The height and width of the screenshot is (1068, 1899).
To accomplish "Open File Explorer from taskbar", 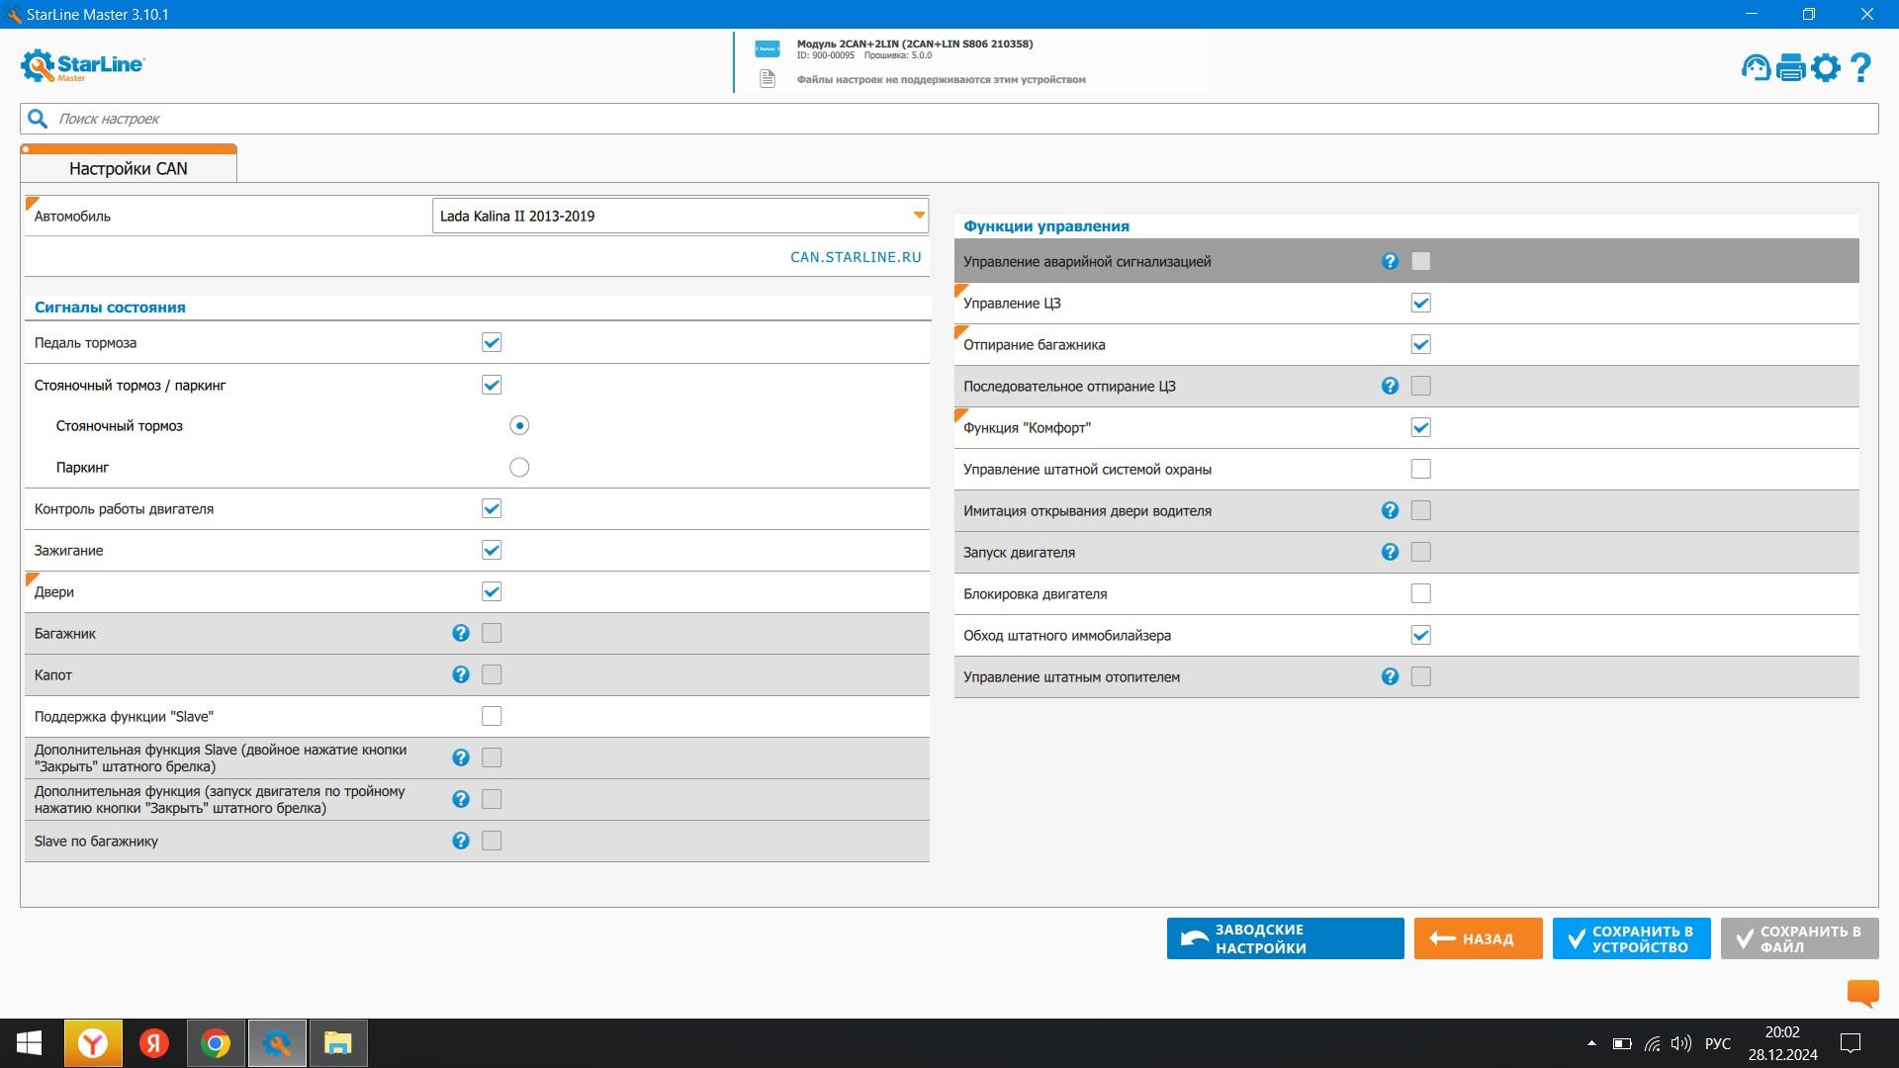I will (338, 1043).
